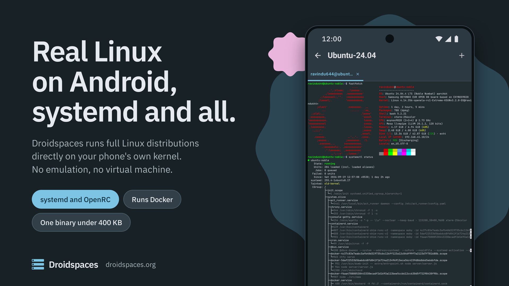The image size is (509, 286).
Task: Click the 'systemd: 255.4-1ubuntu8.17' line
Action: (x=331, y=180)
